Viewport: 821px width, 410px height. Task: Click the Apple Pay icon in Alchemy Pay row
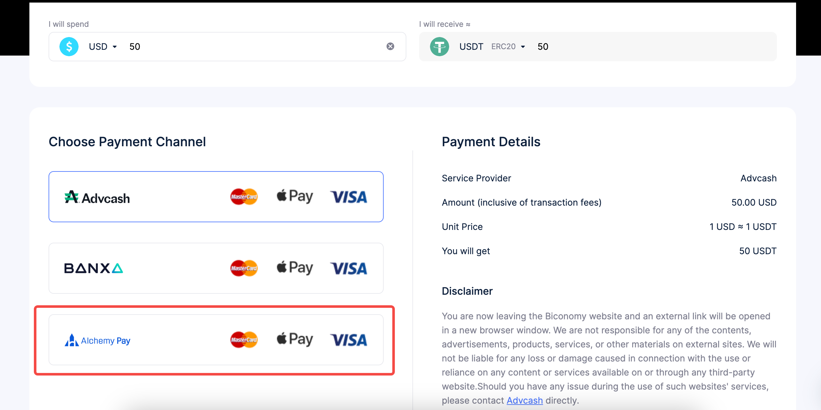coord(295,339)
